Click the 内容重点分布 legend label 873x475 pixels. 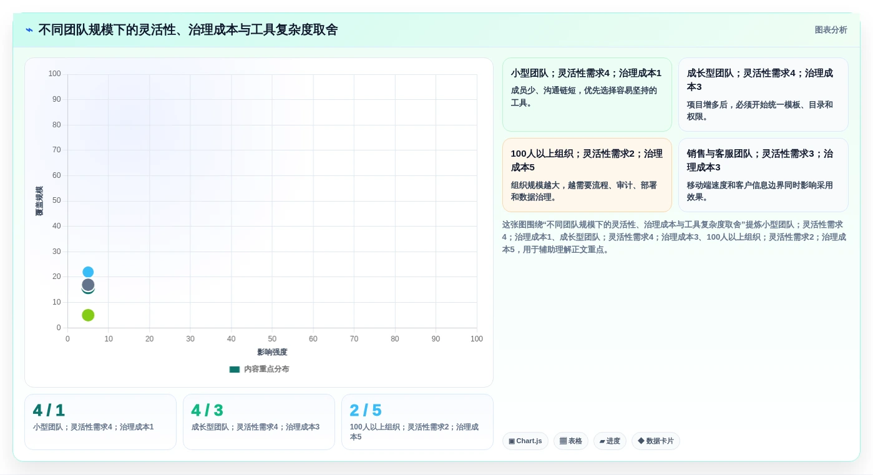(266, 369)
